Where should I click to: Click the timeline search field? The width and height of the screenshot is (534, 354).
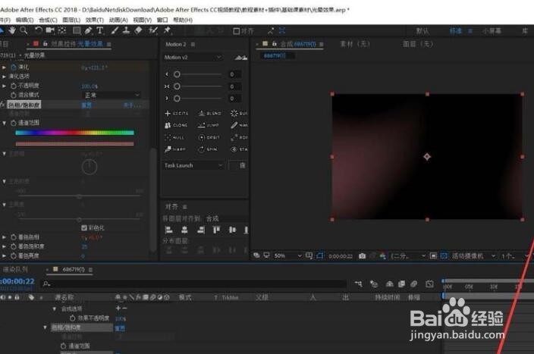(193, 284)
